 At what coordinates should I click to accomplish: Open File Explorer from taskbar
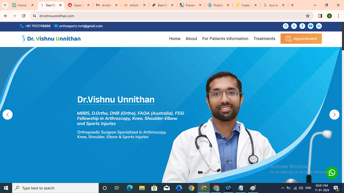click(x=142, y=188)
